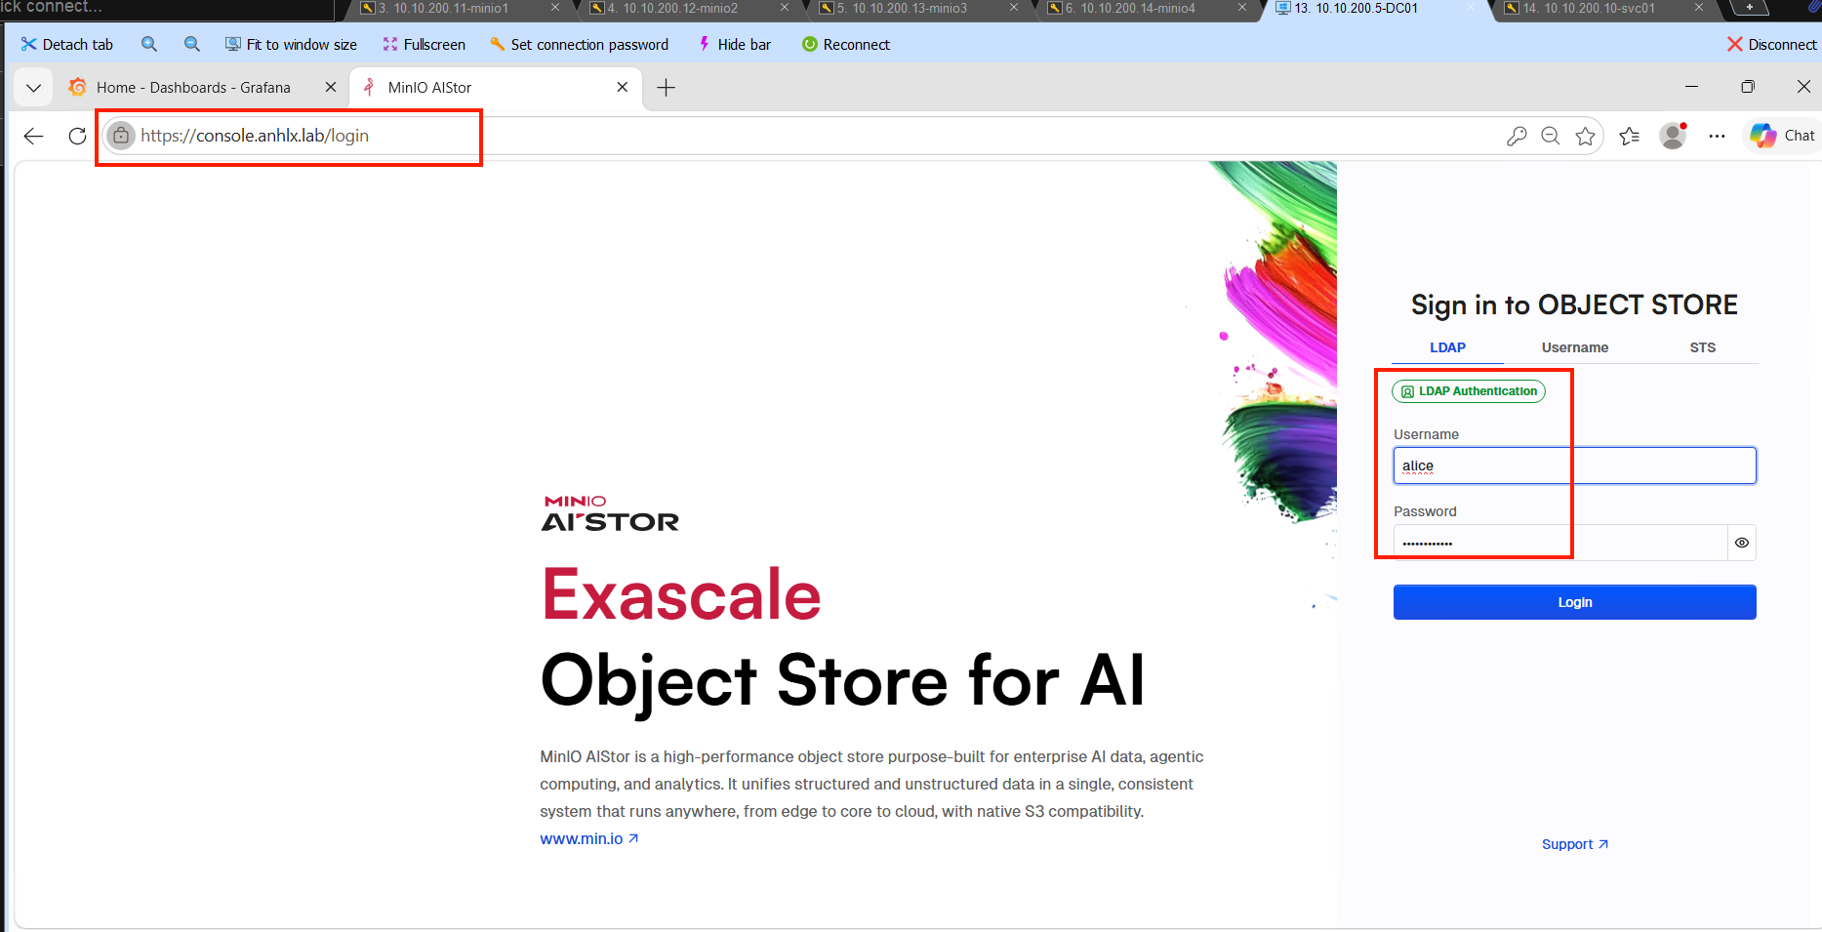Close the 10.10.200.10-svc01 session tab
This screenshot has height=932, width=1822.
1698,7
